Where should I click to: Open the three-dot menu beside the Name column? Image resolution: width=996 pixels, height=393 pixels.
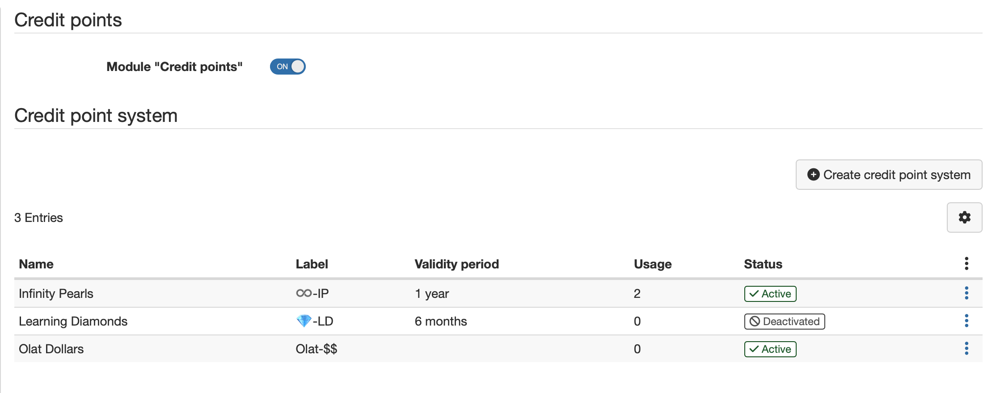click(x=143, y=264)
